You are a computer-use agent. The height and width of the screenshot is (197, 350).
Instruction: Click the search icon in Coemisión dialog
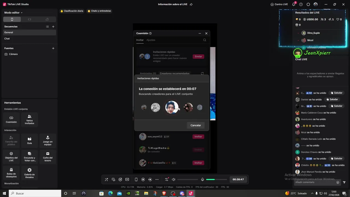tap(205, 40)
